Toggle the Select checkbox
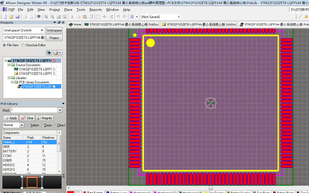Screen dimensions: 309x193 click(x=28, y=125)
